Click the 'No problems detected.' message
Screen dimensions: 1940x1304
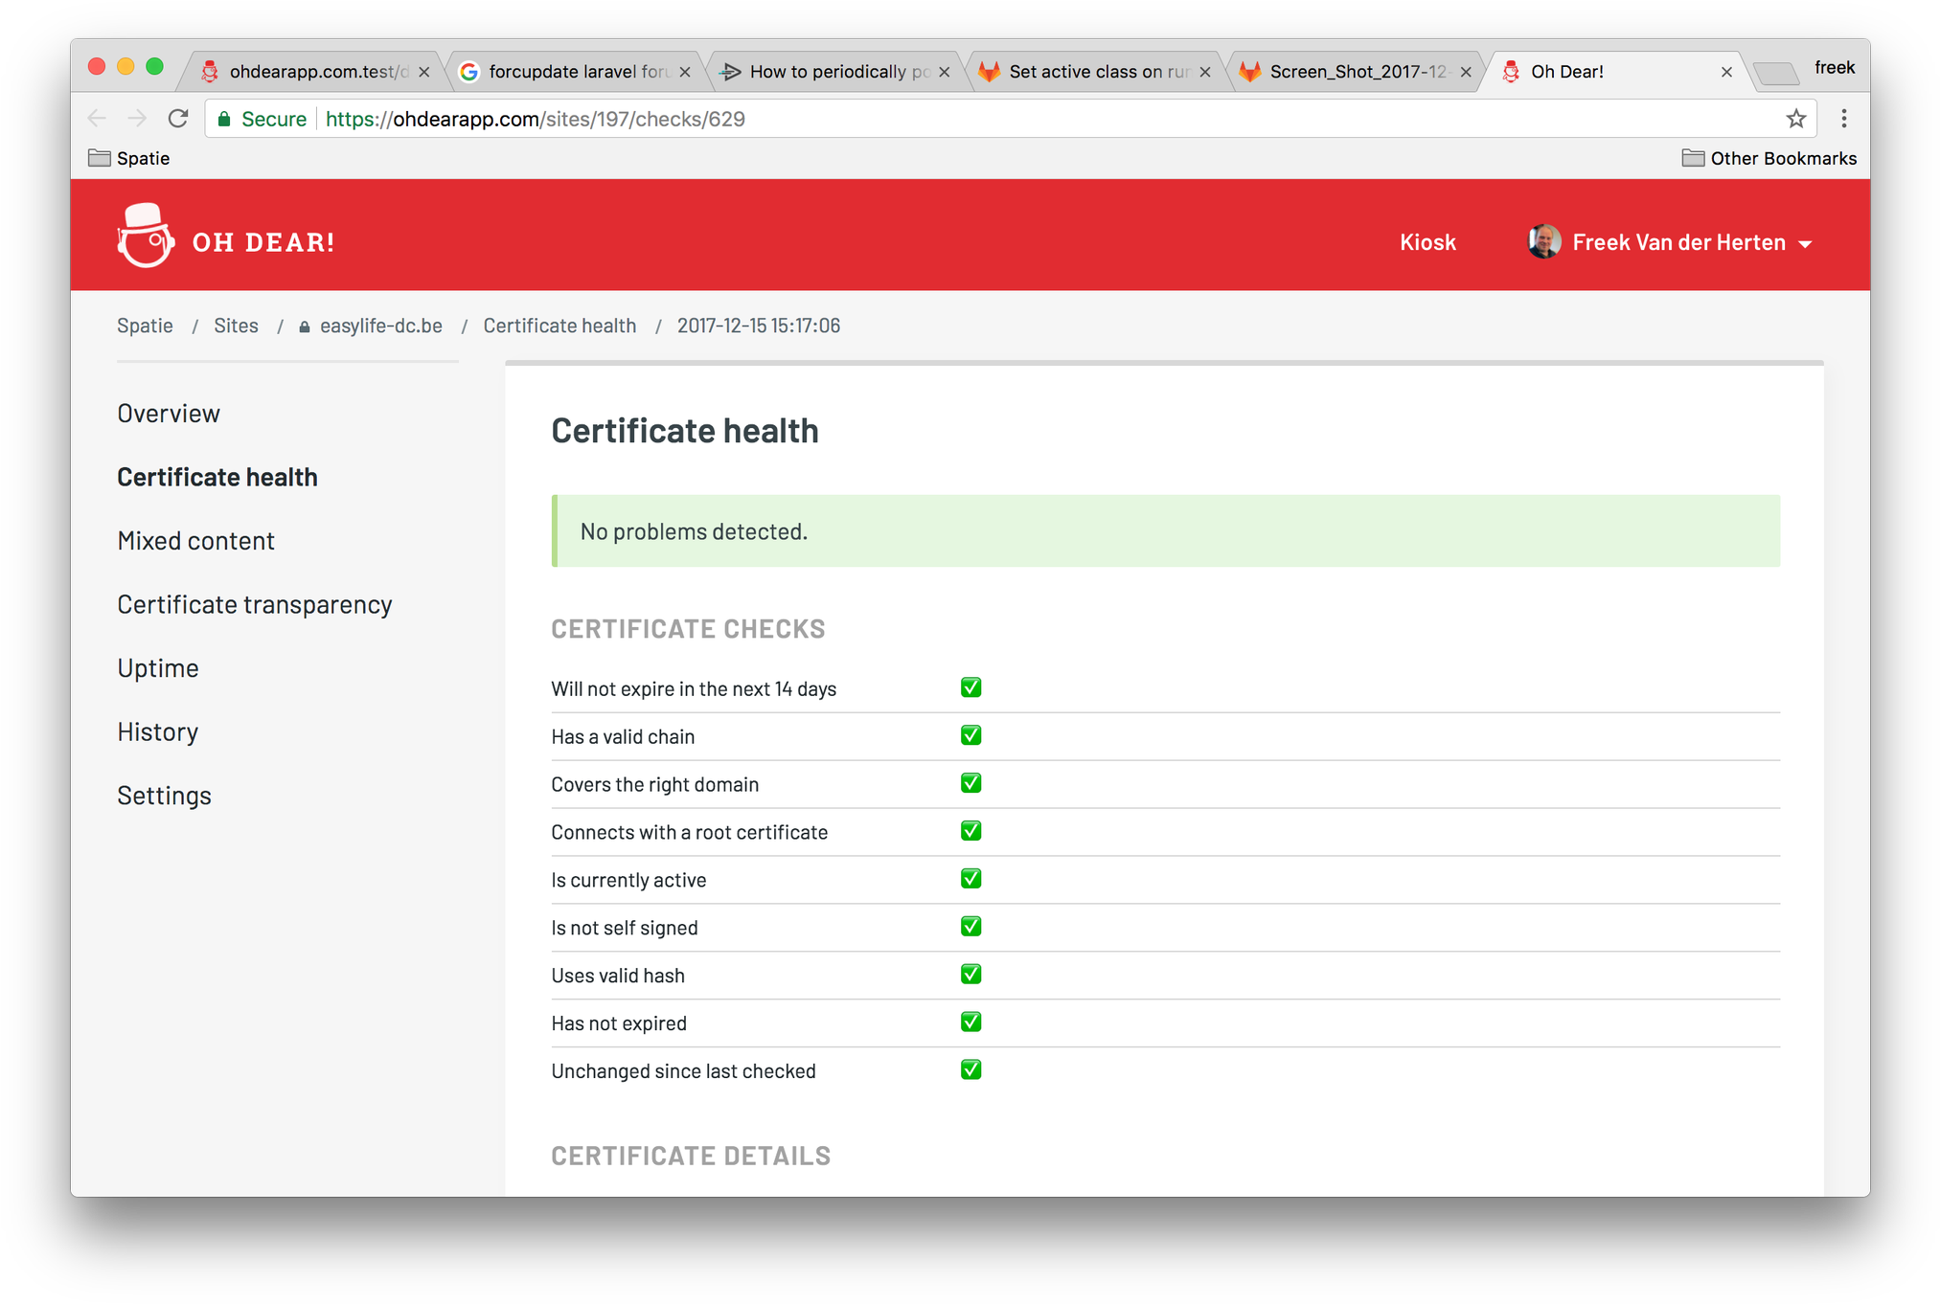point(1166,531)
